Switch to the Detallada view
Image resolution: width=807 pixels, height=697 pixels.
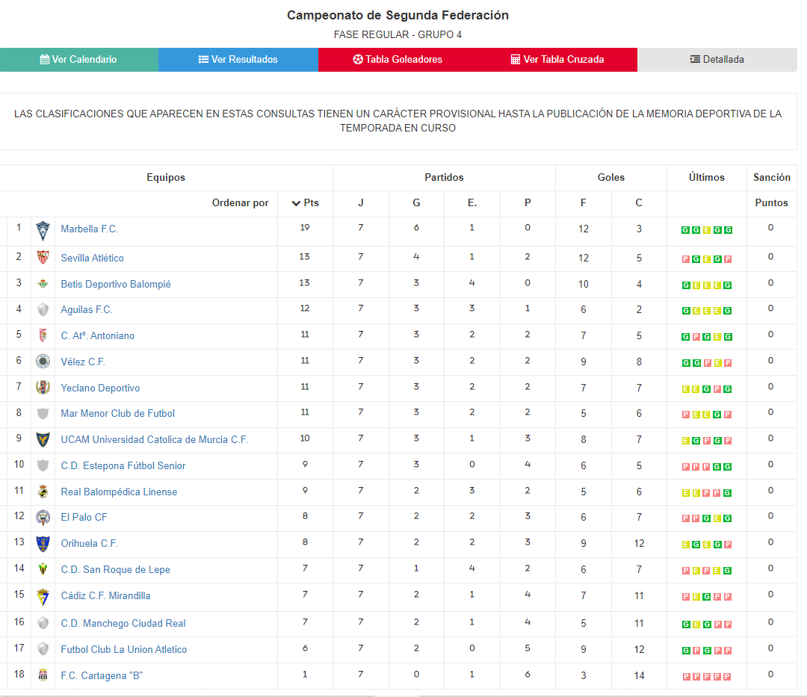[x=717, y=60]
